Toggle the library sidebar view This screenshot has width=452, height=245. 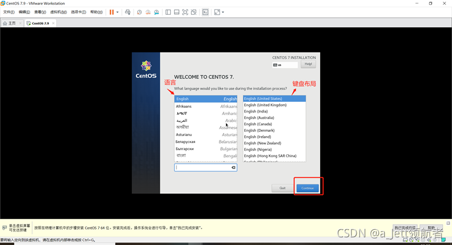tap(168, 12)
